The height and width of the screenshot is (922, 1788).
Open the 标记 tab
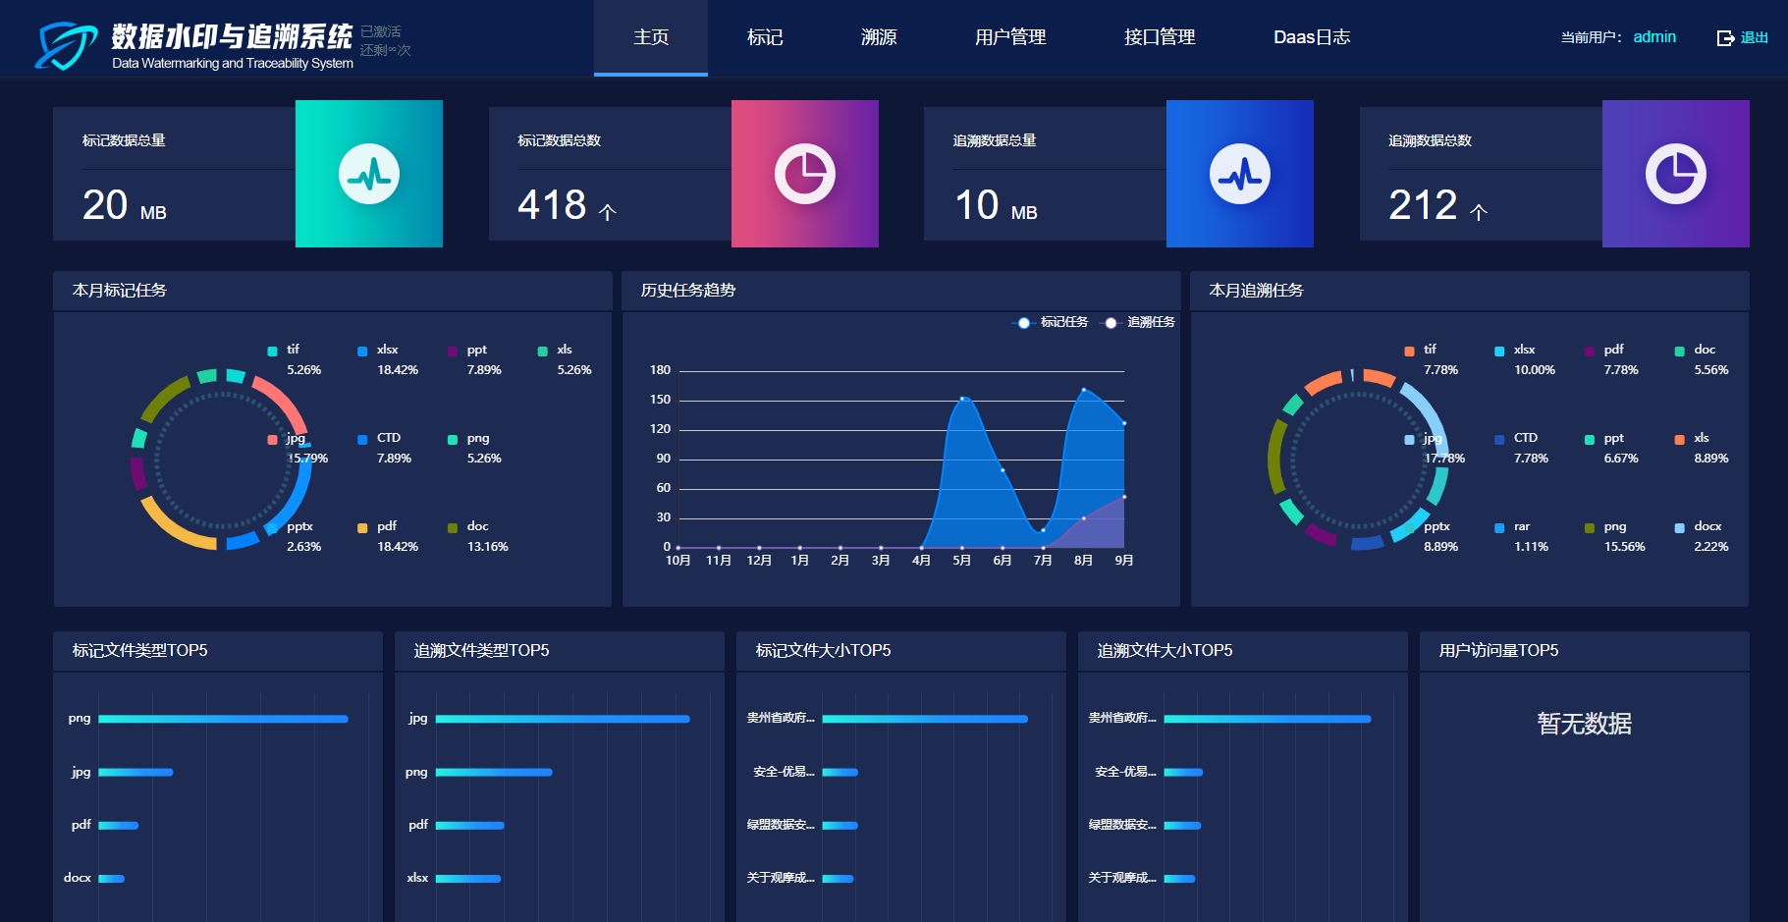765,37
